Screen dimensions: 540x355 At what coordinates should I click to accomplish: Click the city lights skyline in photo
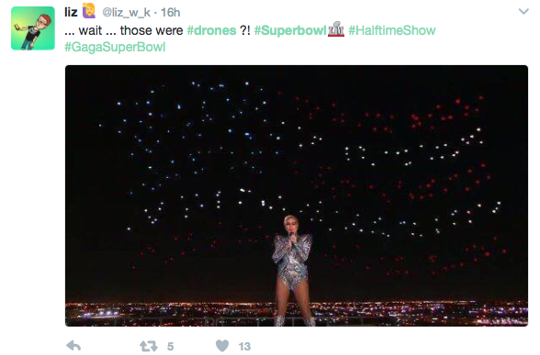coord(297,314)
